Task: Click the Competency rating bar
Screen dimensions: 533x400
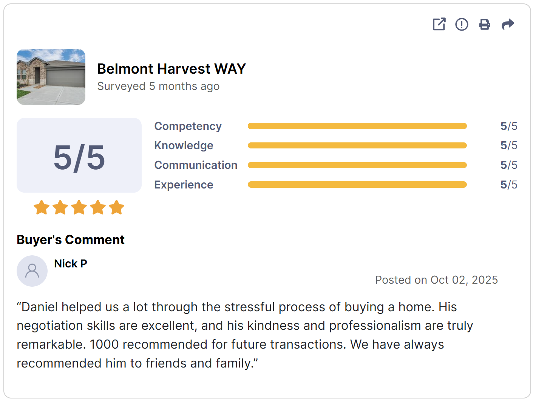Action: (x=357, y=126)
